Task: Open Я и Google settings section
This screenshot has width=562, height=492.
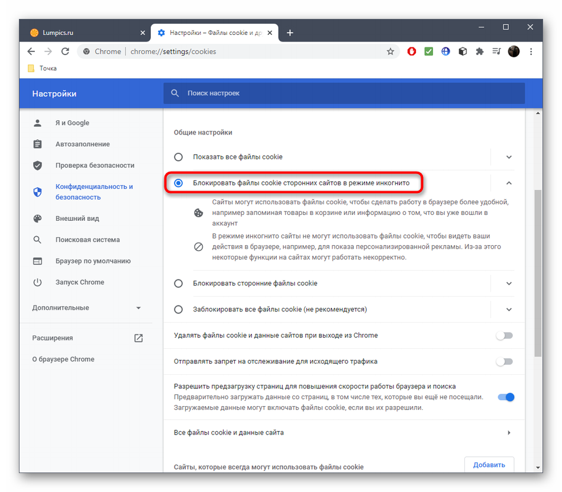Action: click(x=72, y=123)
